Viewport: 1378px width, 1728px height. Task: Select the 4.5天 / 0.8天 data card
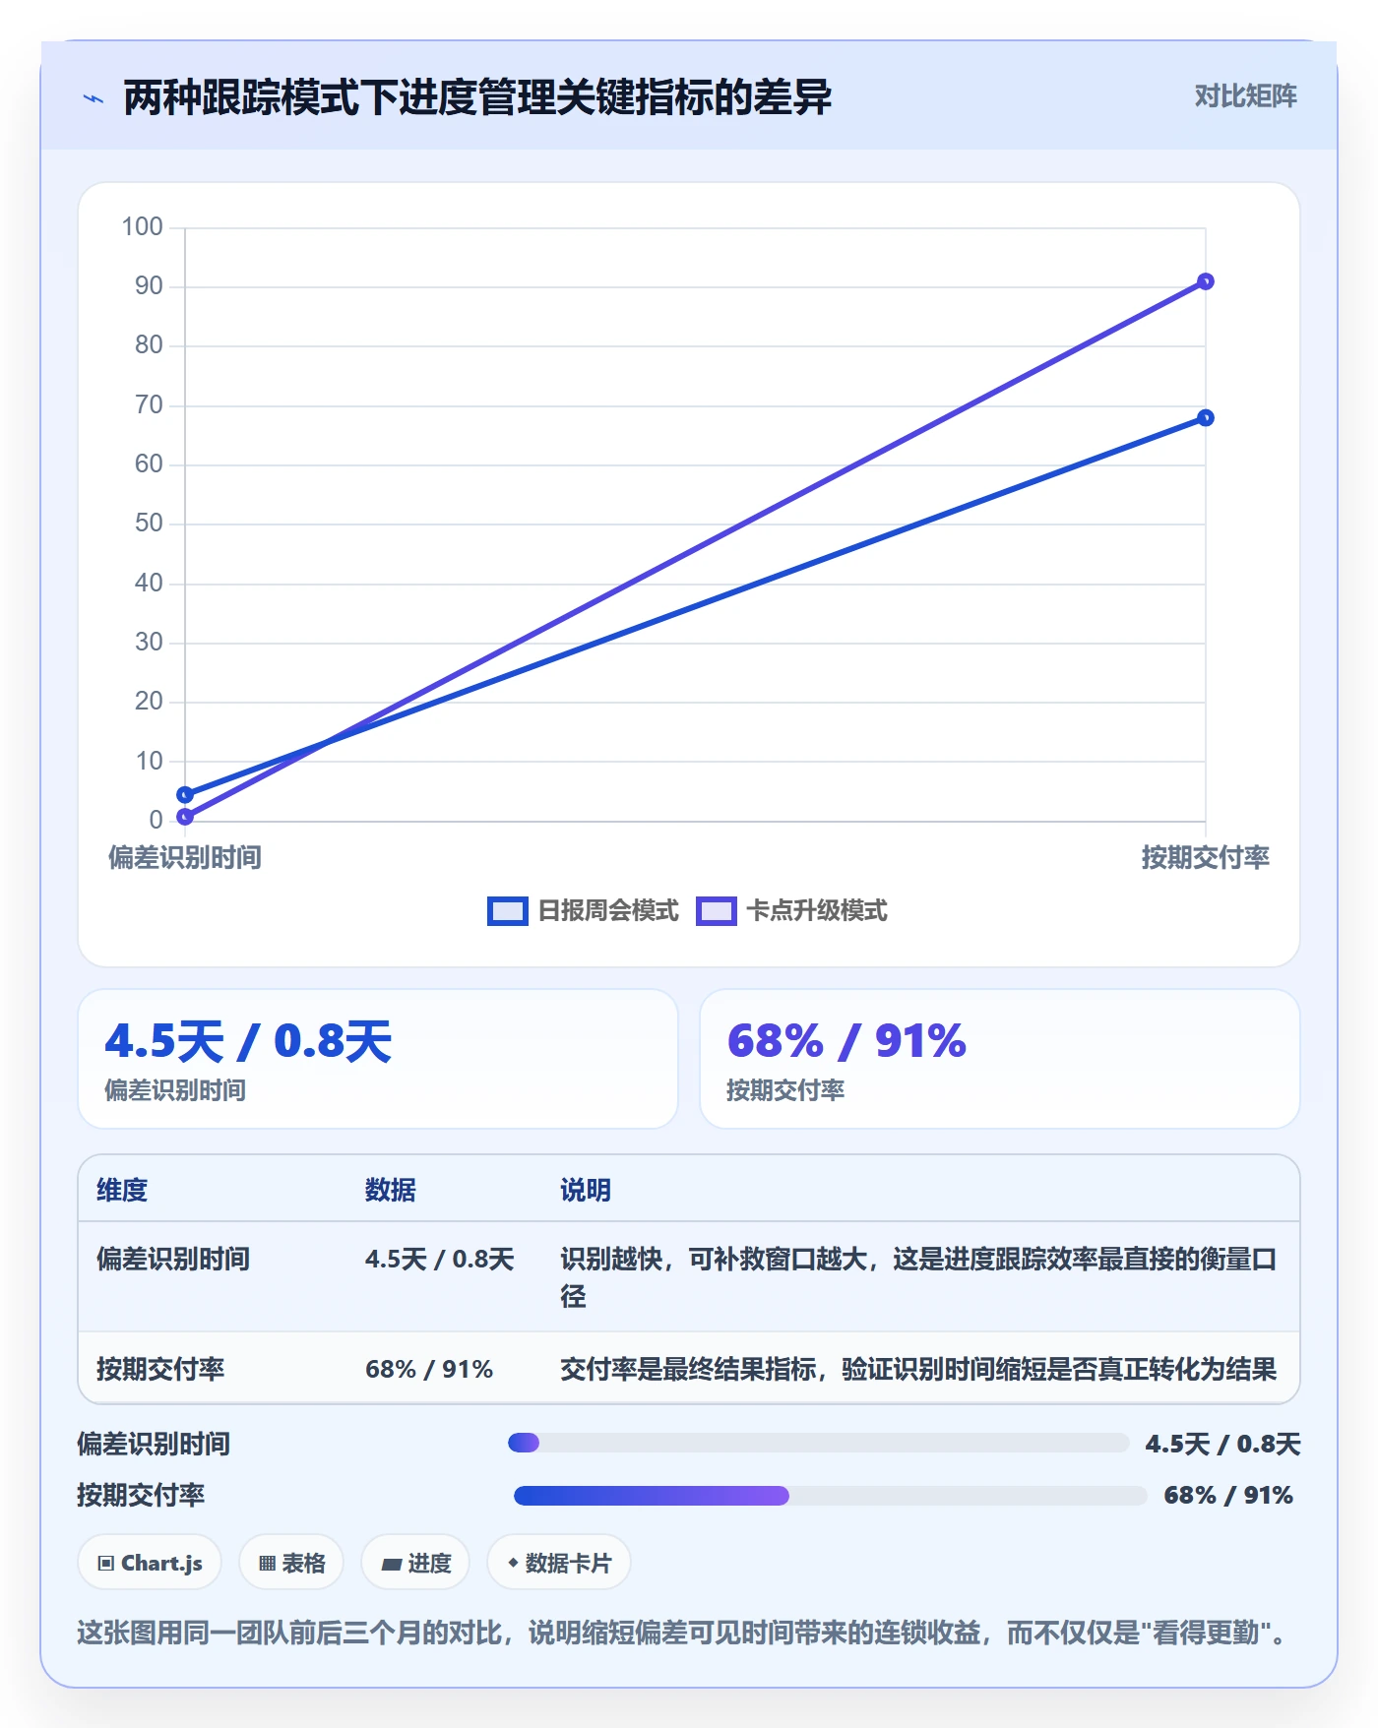click(x=378, y=1059)
